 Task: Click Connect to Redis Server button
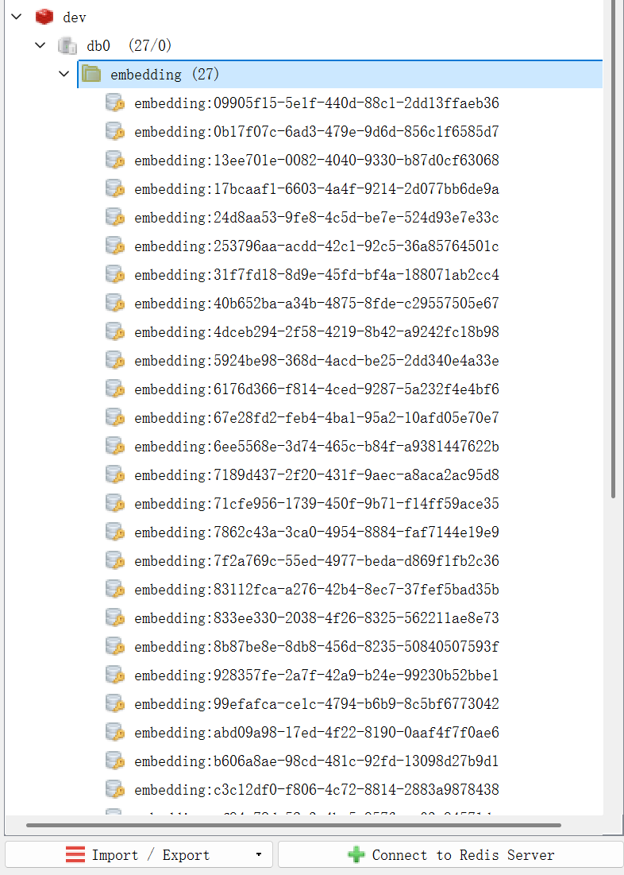click(x=451, y=855)
